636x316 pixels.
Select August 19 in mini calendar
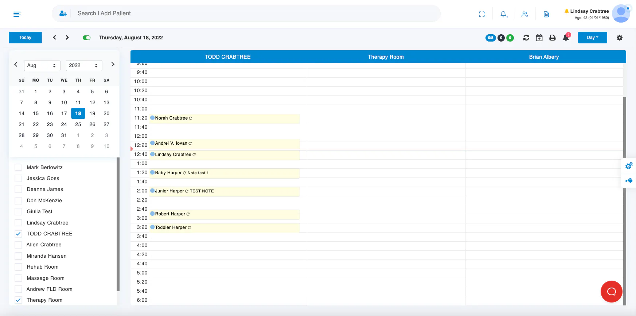92,113
